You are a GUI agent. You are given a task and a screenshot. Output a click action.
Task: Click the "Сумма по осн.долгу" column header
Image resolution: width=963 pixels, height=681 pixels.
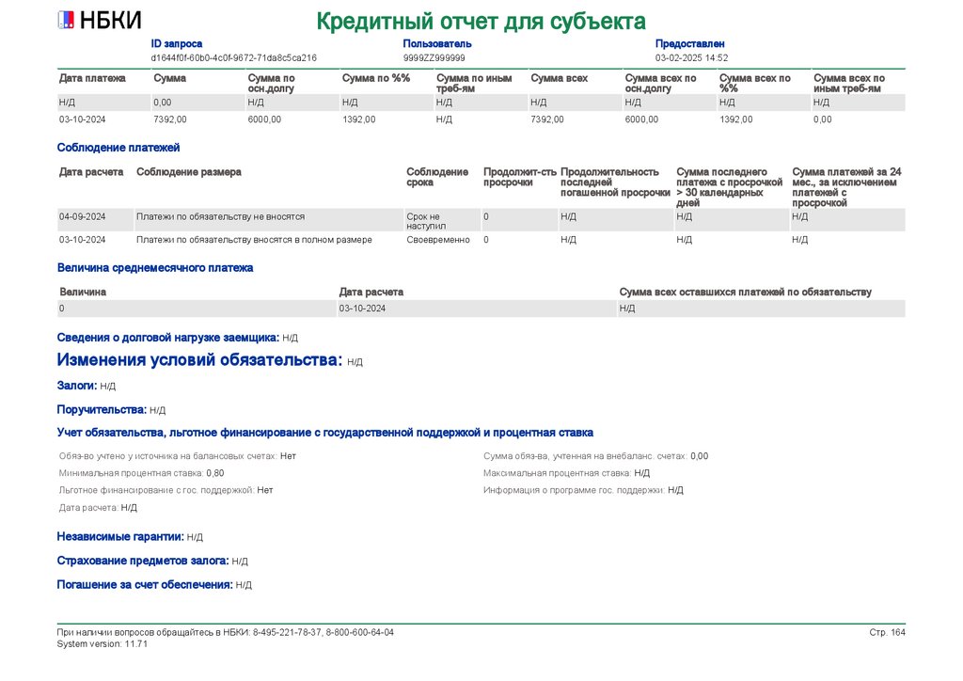click(x=271, y=84)
